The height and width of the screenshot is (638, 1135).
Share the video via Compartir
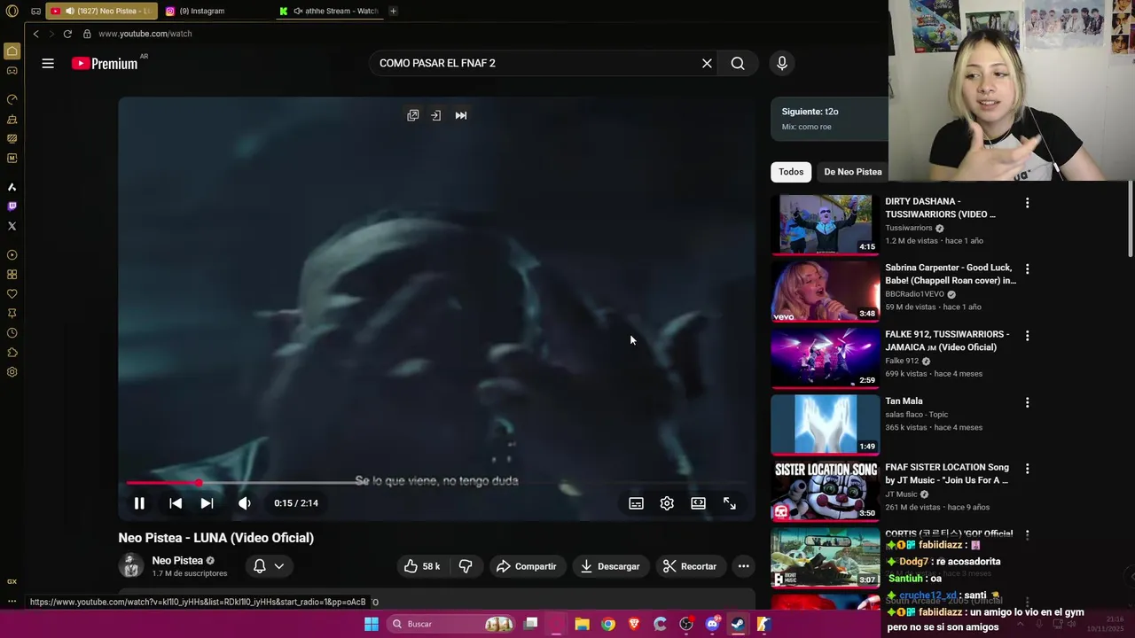(527, 566)
